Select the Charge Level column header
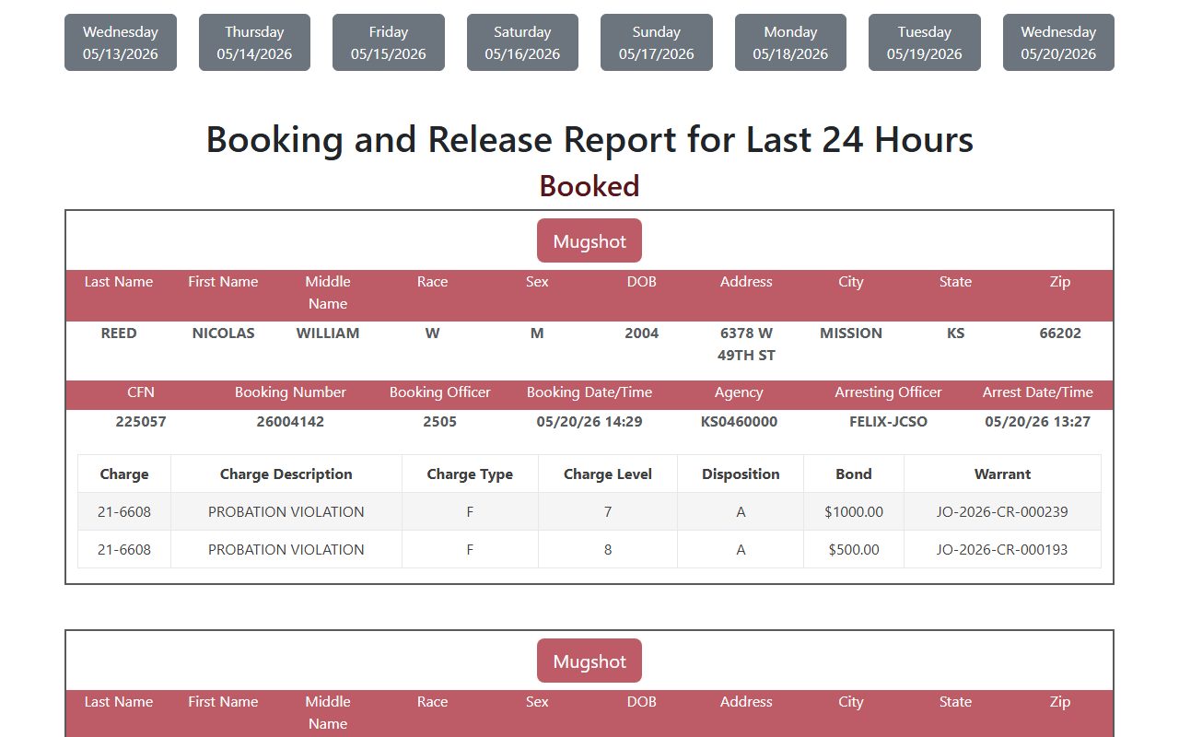The image size is (1179, 737). point(608,474)
